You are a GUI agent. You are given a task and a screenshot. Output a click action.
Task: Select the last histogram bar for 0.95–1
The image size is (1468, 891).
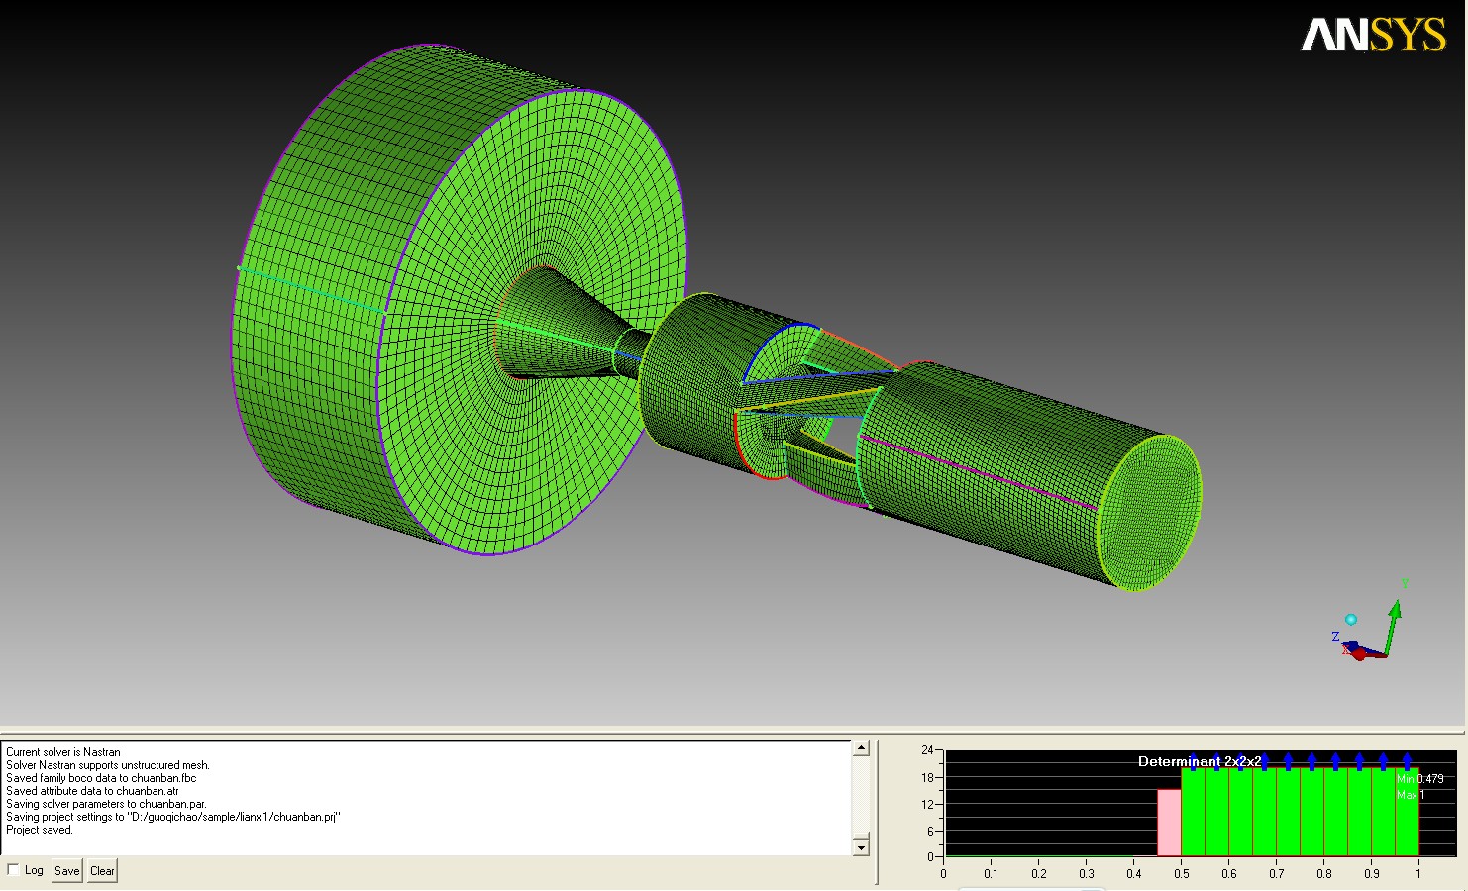(1407, 812)
